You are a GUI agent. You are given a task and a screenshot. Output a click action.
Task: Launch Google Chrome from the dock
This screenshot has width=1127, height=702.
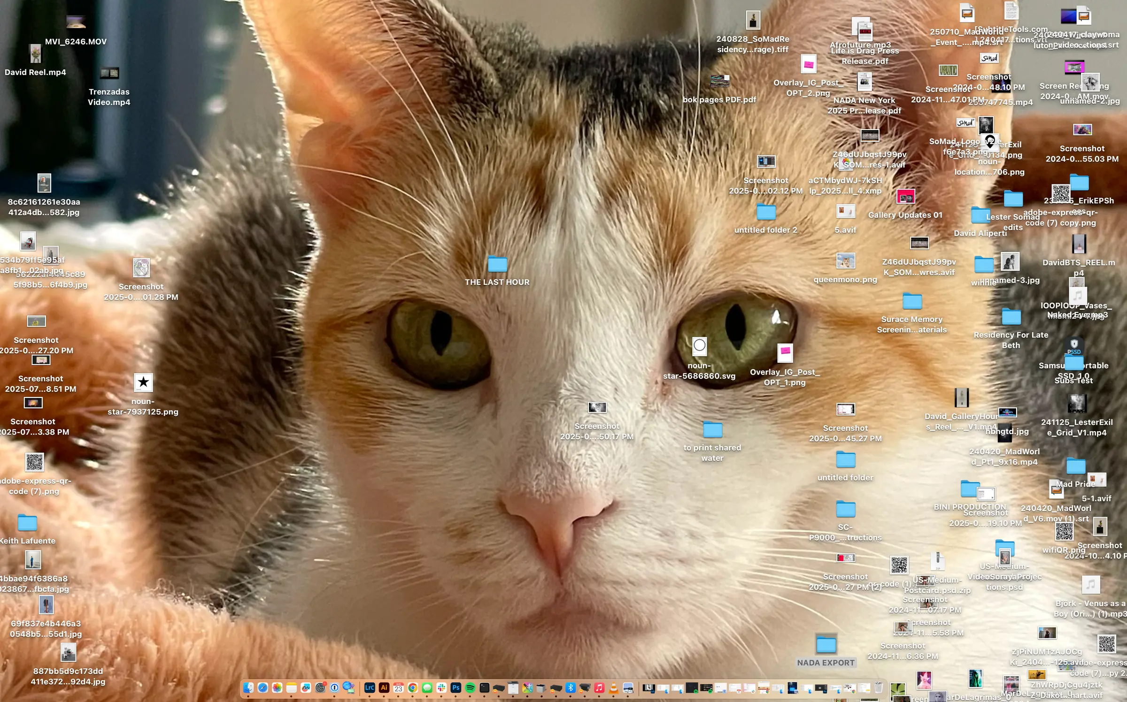pos(413,688)
